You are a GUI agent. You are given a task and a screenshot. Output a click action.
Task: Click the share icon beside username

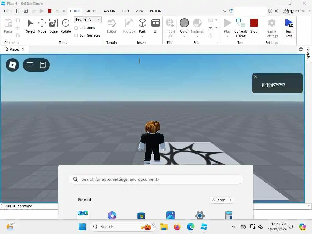(x=277, y=11)
